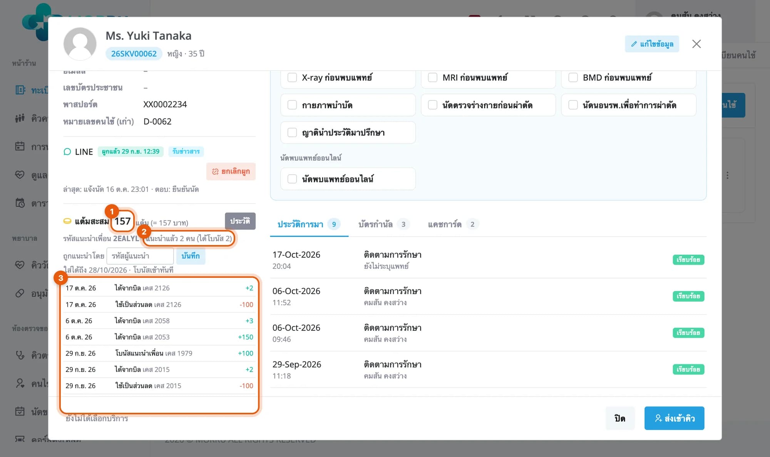Close the patient dialog with X
The height and width of the screenshot is (457, 770).
click(x=696, y=44)
